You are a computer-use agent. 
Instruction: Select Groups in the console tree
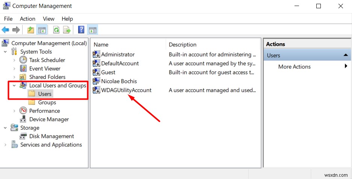(47, 102)
